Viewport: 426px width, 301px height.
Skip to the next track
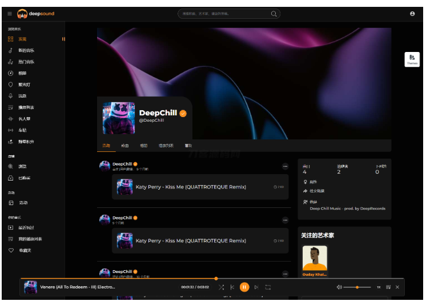point(256,287)
